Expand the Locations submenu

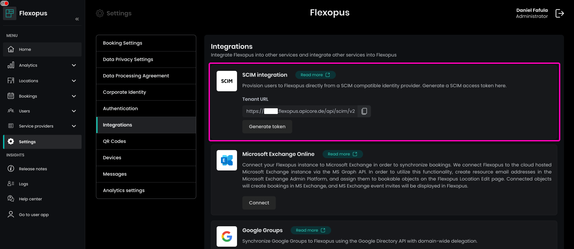(x=74, y=81)
